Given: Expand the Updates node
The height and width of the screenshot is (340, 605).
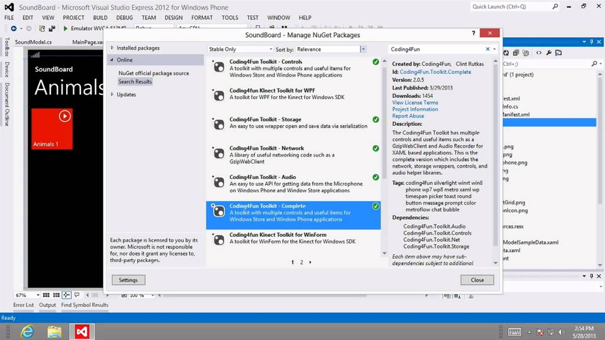Looking at the screenshot, I should (x=112, y=94).
